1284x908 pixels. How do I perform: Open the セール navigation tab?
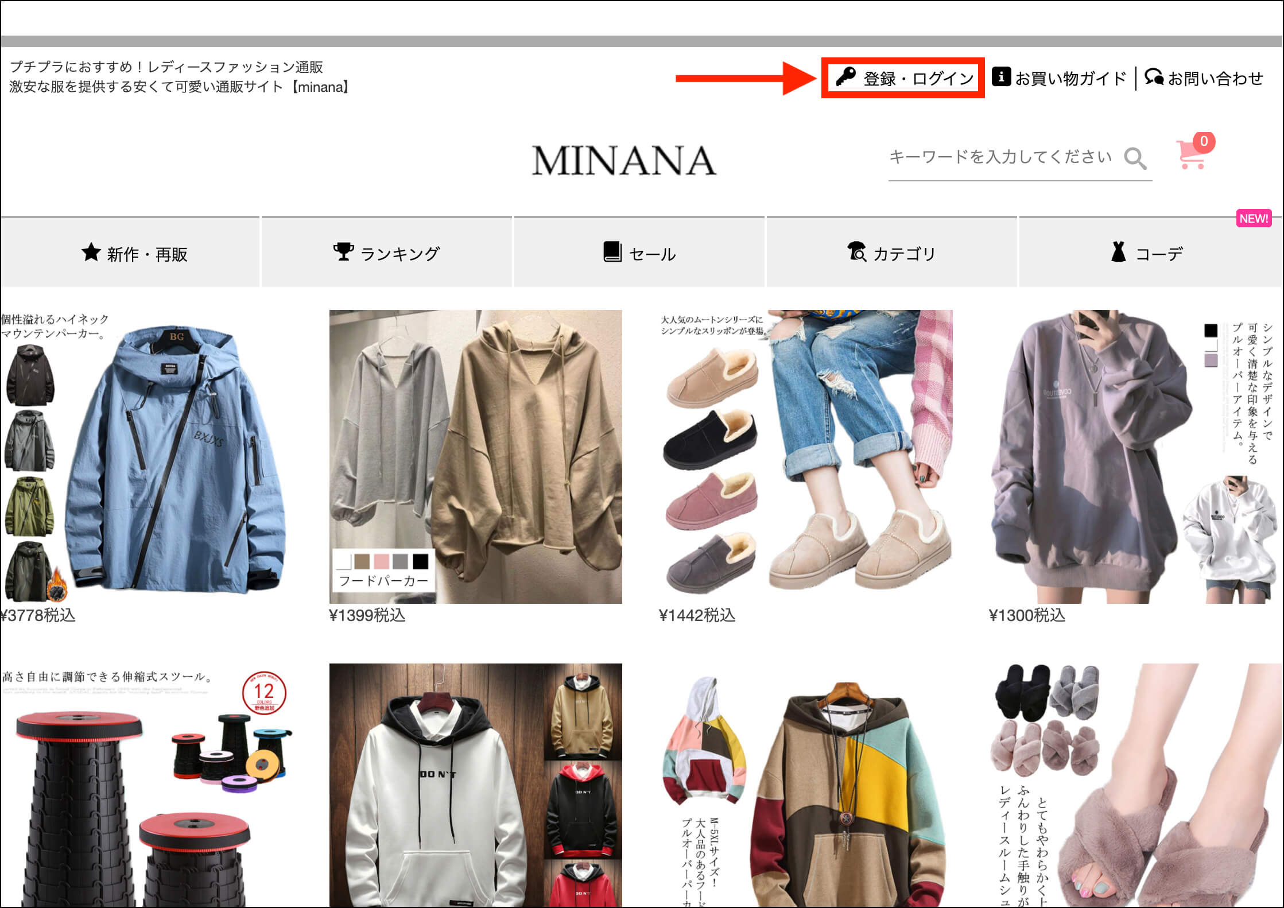[639, 253]
